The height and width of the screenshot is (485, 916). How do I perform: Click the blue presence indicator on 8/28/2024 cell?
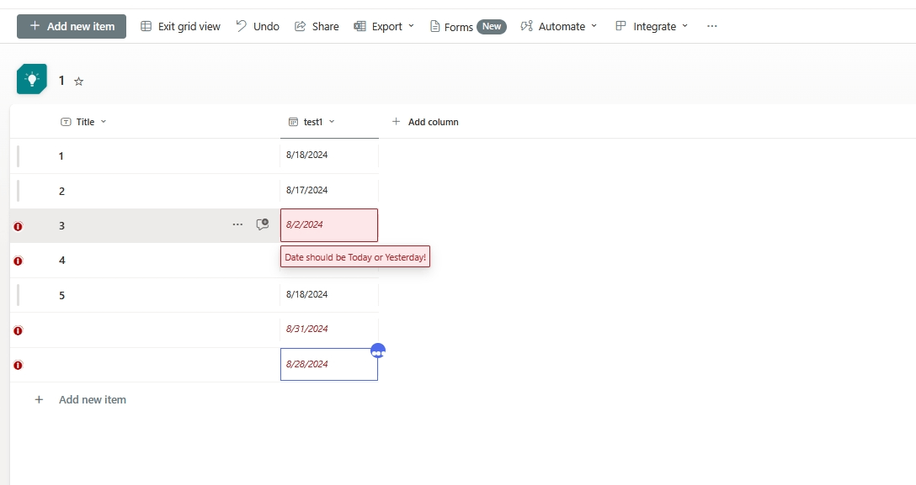pyautogui.click(x=378, y=351)
